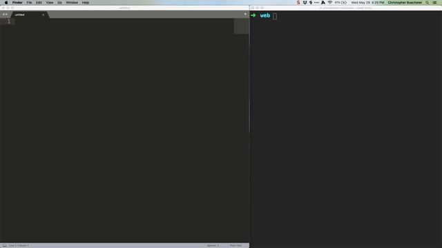
Task: Open Plain Text syntax selector
Action: 236,245
